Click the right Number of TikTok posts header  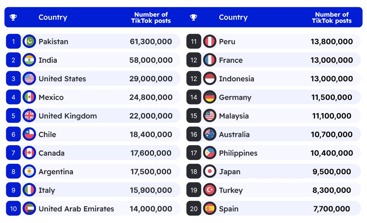332,17
